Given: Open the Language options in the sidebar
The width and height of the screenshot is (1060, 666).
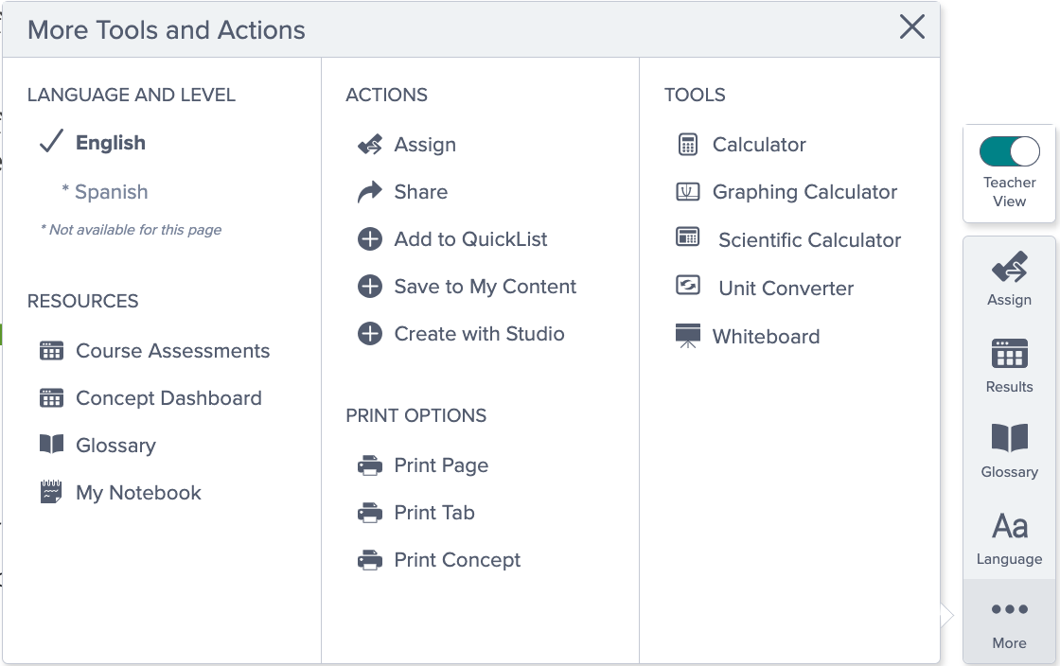Looking at the screenshot, I should pos(1009,539).
